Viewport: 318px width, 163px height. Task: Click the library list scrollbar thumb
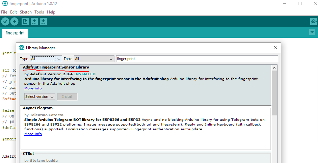[x=274, y=93]
